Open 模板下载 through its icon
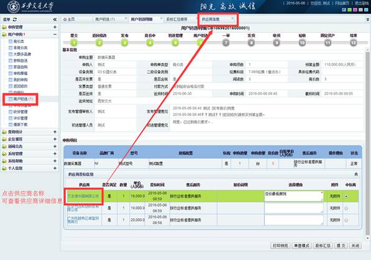371x260 pixels. point(11,124)
